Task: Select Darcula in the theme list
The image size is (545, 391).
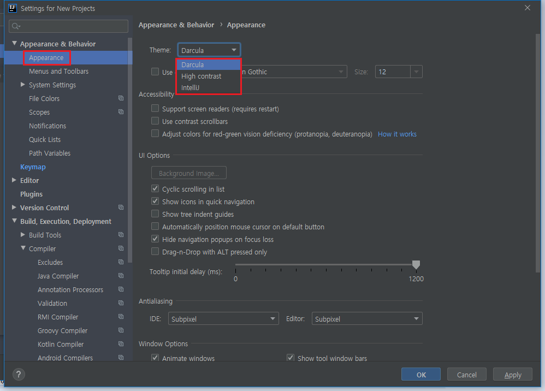Action: (209, 64)
